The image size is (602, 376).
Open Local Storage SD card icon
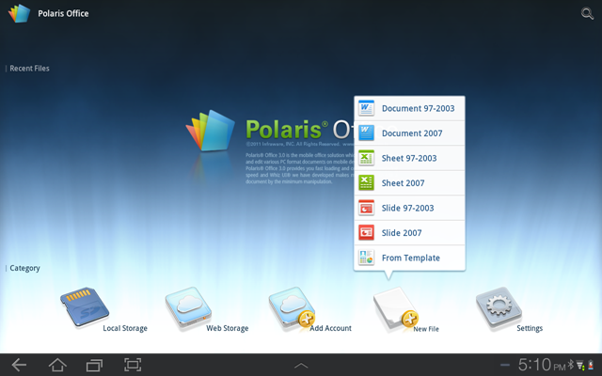click(x=85, y=306)
